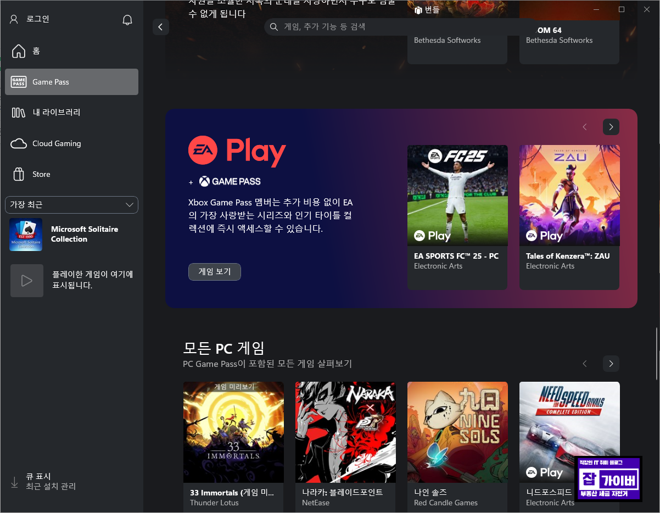Click the Thunder Lotus publisher text
This screenshot has height=513, width=660.
214,503
